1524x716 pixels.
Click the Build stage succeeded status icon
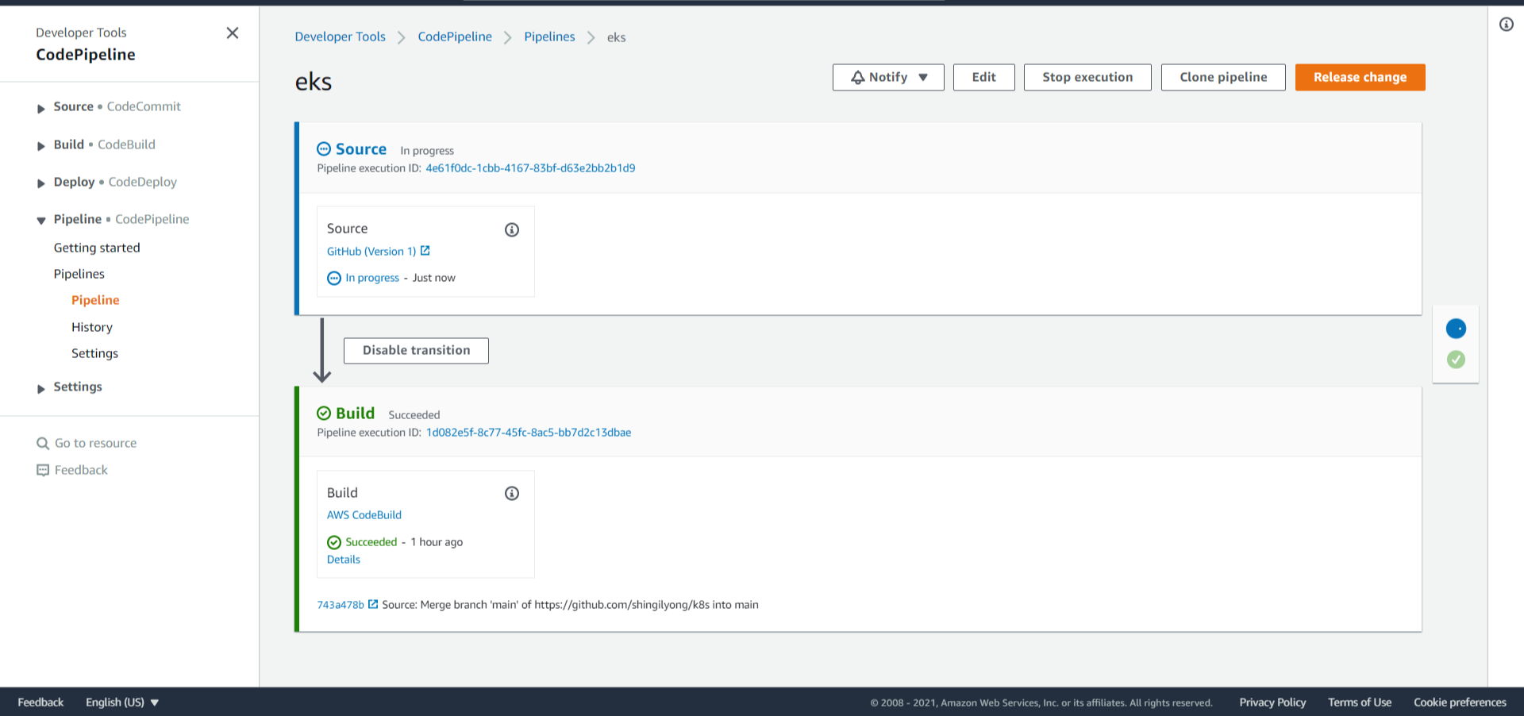324,414
